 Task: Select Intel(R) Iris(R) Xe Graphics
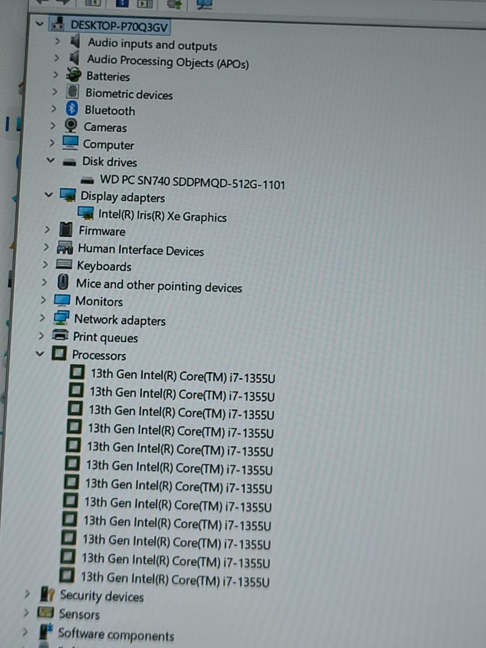tap(163, 216)
